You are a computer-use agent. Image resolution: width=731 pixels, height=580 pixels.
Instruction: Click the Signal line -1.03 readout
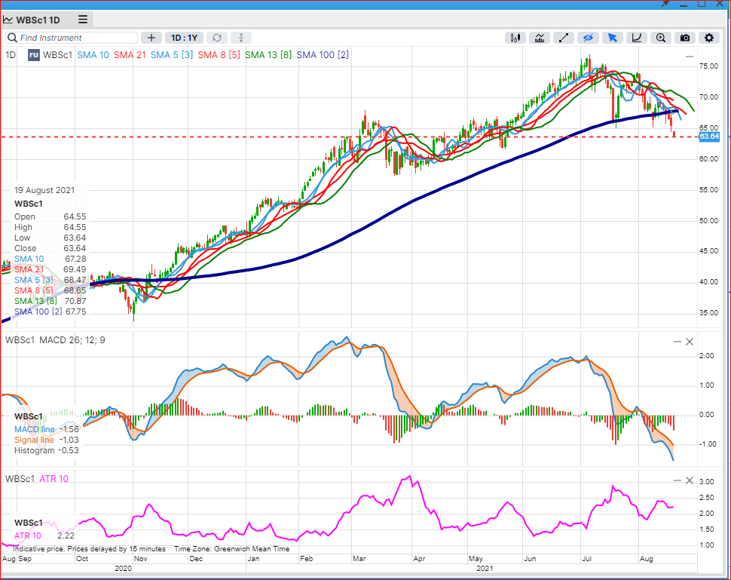pyautogui.click(x=47, y=440)
